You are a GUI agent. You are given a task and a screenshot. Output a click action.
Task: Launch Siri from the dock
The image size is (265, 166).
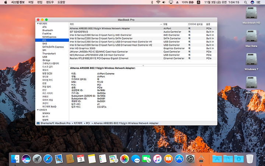pyautogui.click(x=26, y=159)
